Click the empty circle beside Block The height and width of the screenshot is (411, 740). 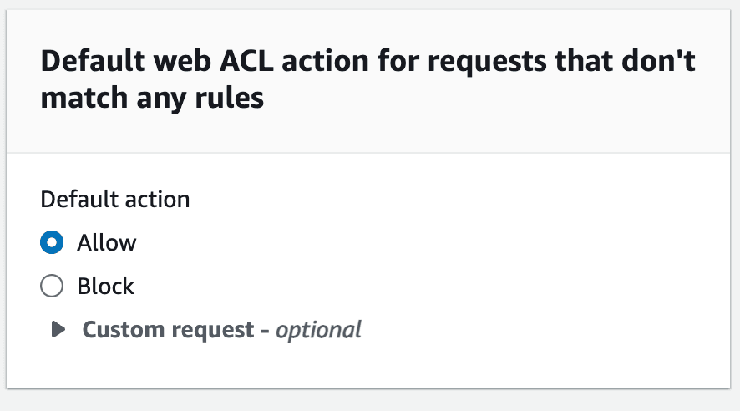click(52, 287)
